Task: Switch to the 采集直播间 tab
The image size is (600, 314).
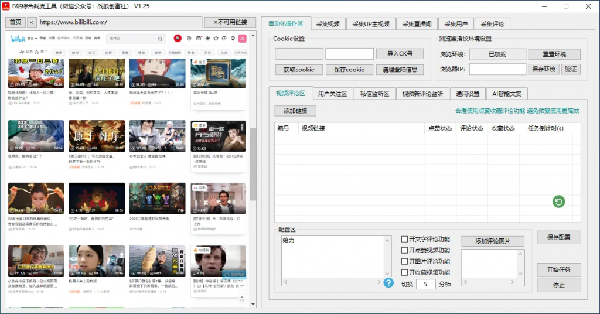Action: tap(417, 23)
